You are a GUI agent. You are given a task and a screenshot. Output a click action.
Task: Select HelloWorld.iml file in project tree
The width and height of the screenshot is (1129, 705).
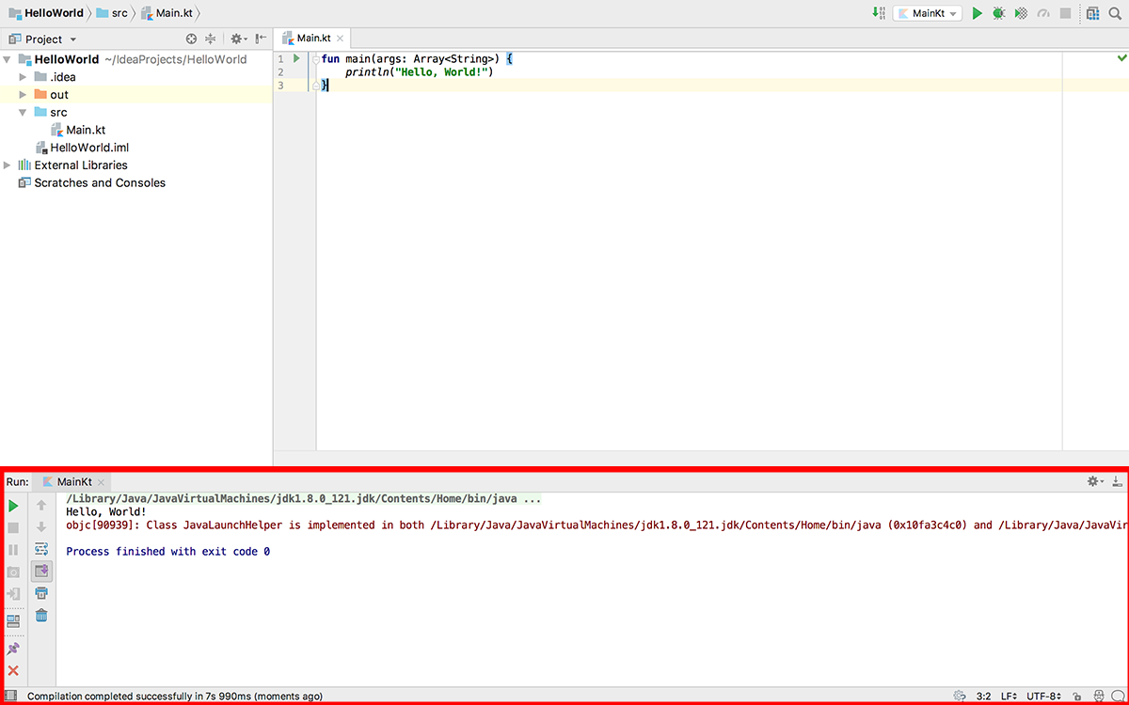point(88,148)
